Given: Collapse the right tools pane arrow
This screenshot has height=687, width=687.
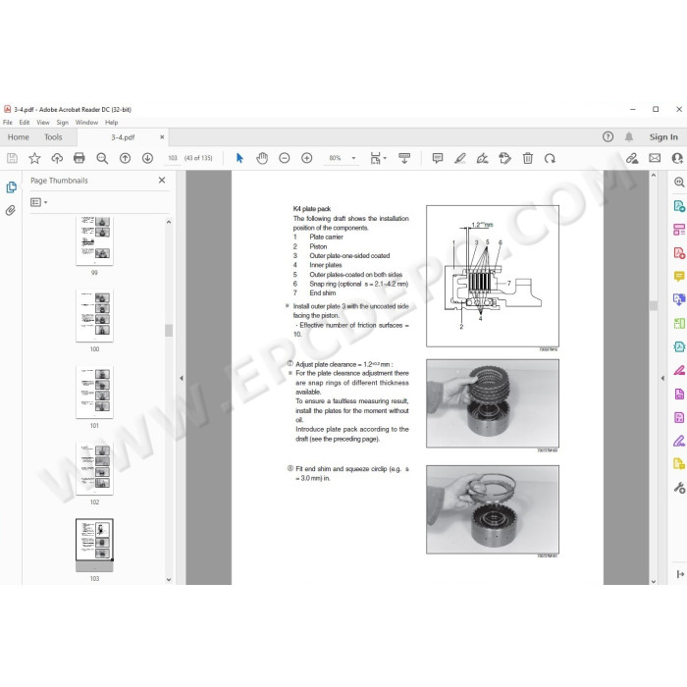Looking at the screenshot, I should 662,378.
